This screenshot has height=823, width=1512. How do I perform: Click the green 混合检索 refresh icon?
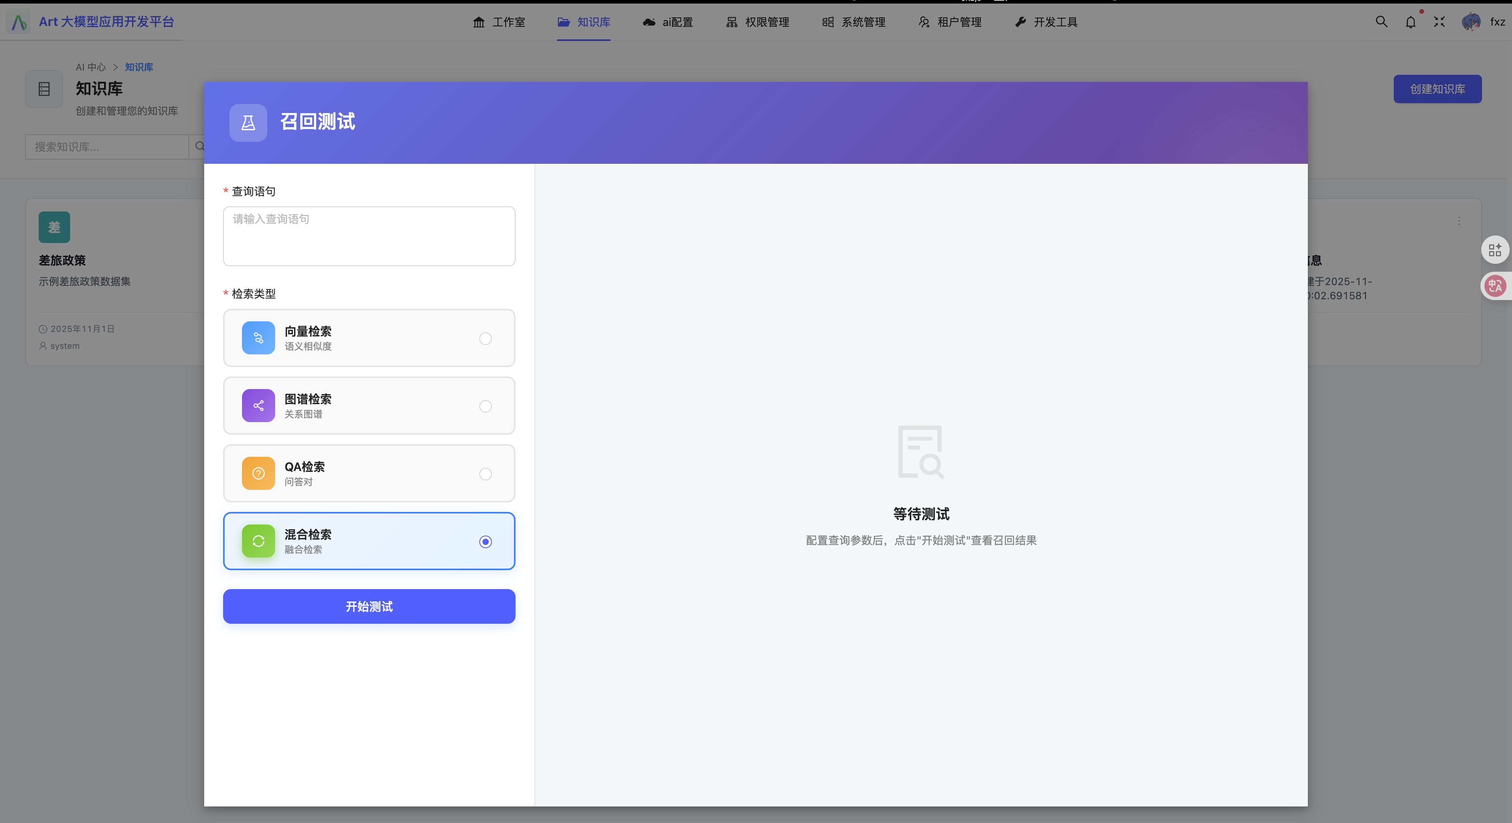[x=258, y=540]
